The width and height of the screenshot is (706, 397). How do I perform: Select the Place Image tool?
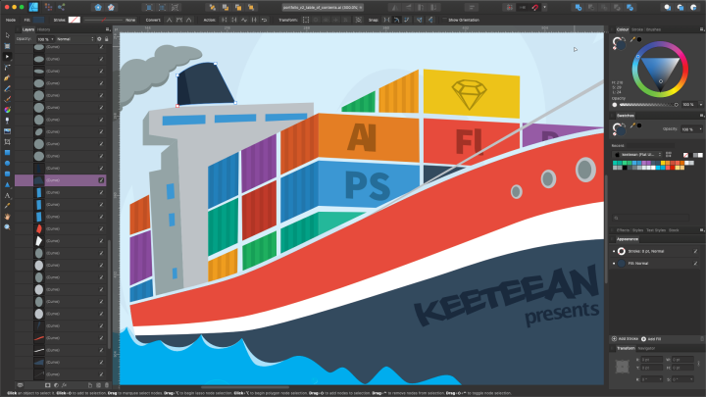7,131
